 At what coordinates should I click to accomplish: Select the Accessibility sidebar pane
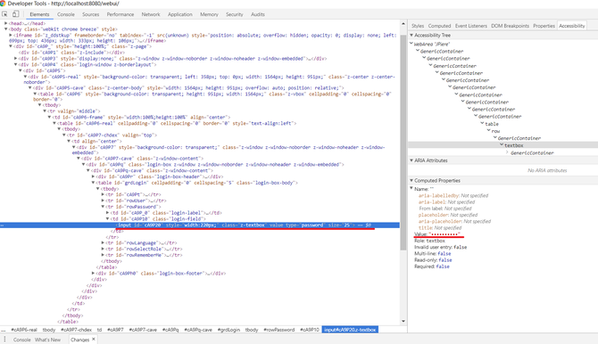tap(572, 26)
